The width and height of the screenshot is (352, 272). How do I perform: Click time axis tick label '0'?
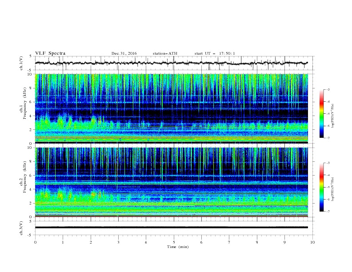(x=35, y=242)
